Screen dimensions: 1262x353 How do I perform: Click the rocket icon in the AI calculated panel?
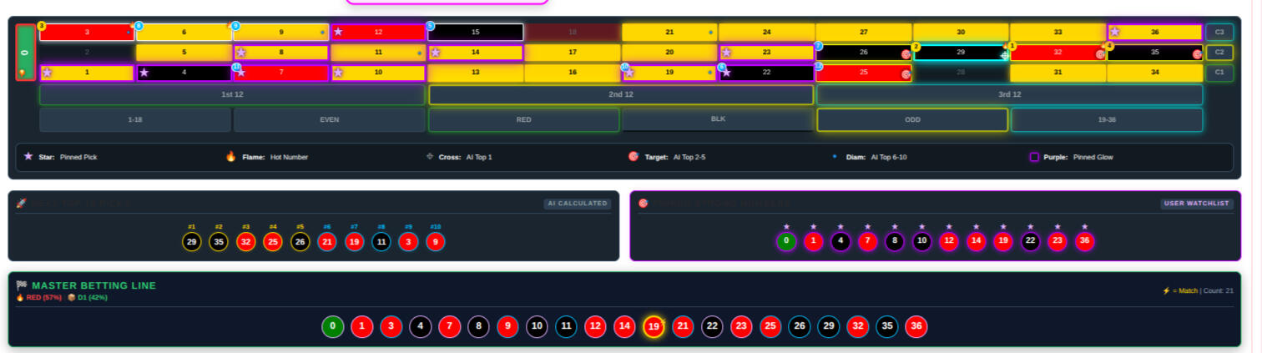click(22, 204)
